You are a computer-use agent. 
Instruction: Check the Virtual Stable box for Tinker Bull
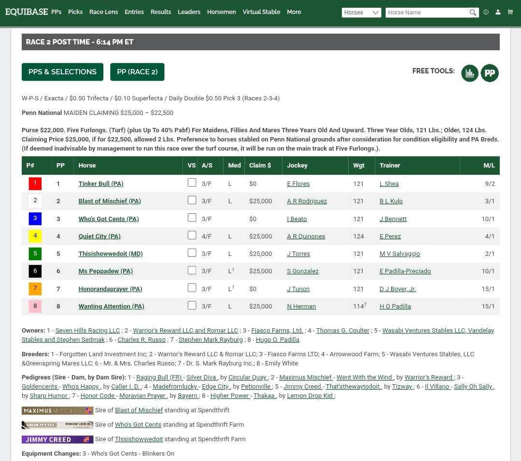click(x=192, y=183)
